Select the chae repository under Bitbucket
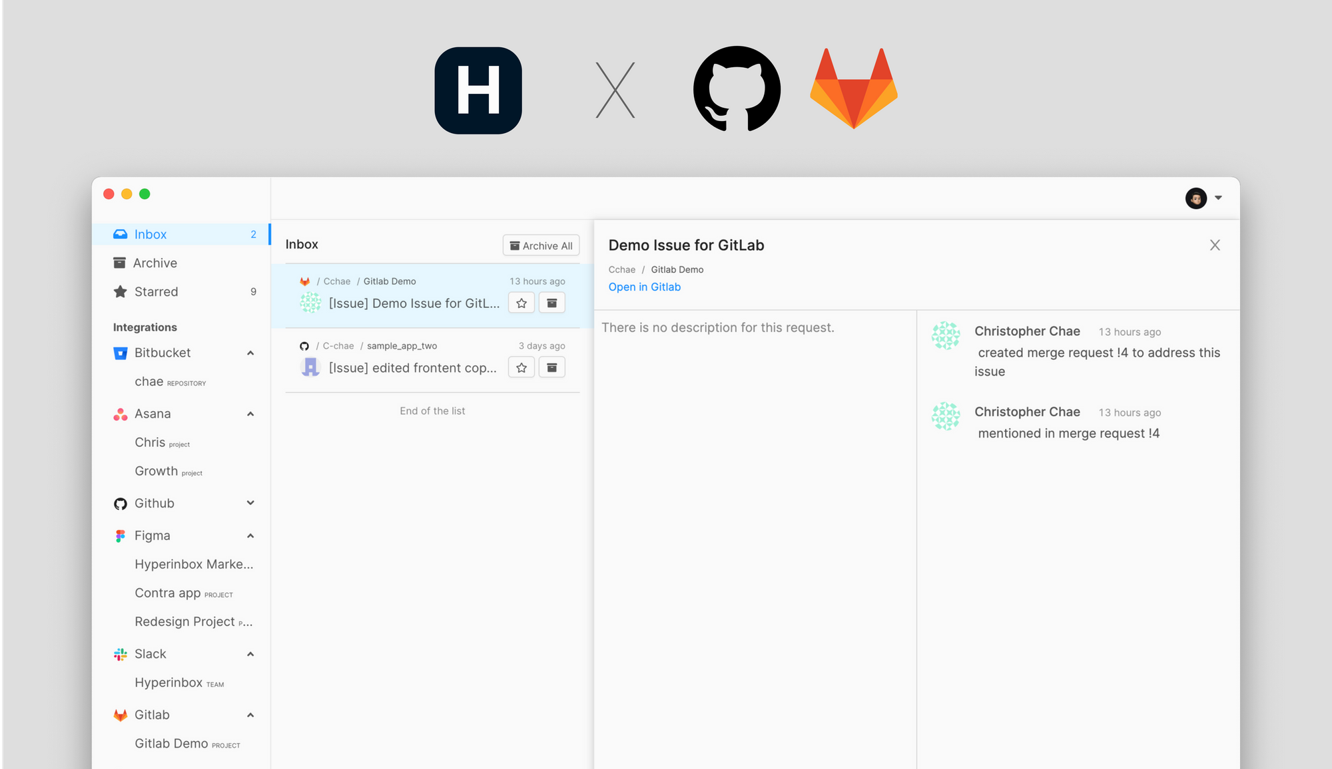The height and width of the screenshot is (769, 1332). 170,382
